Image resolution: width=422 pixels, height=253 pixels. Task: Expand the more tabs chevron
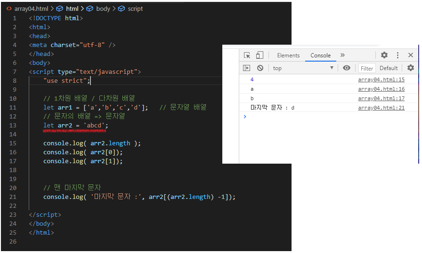tap(342, 55)
